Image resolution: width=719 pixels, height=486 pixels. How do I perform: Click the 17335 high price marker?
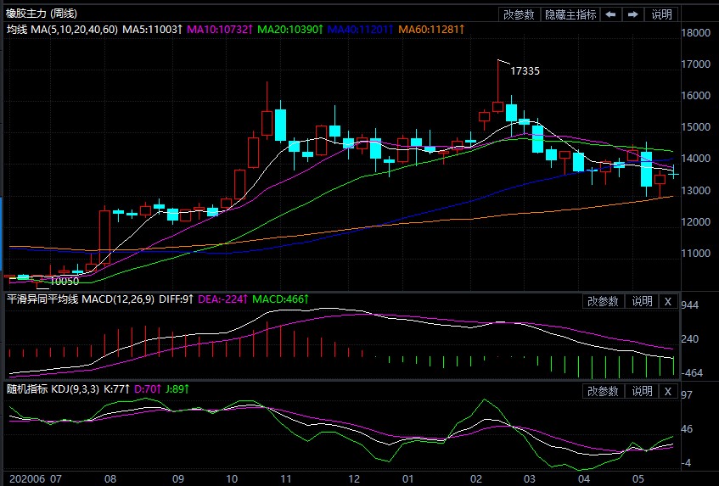click(x=525, y=71)
